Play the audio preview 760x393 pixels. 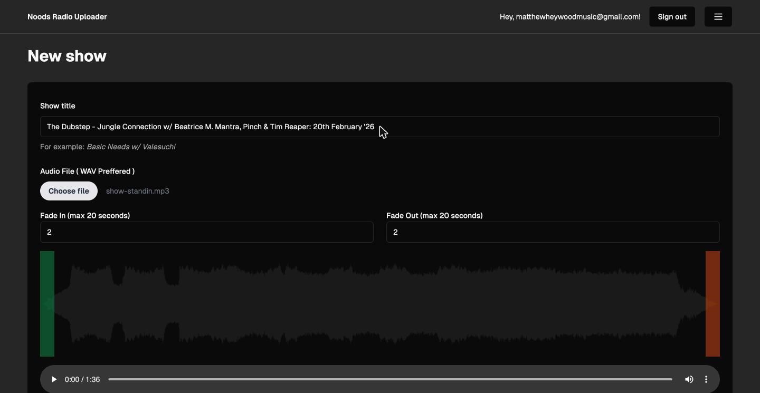[54, 379]
